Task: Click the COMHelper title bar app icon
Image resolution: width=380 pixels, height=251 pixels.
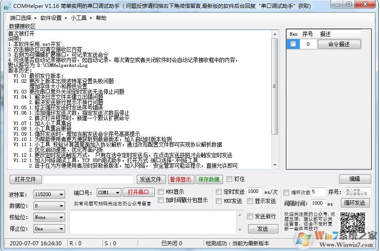Action: (7, 7)
